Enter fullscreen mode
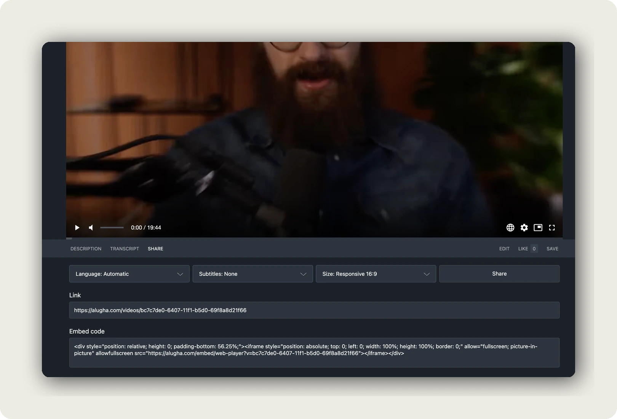Image resolution: width=617 pixels, height=419 pixels. coord(552,227)
